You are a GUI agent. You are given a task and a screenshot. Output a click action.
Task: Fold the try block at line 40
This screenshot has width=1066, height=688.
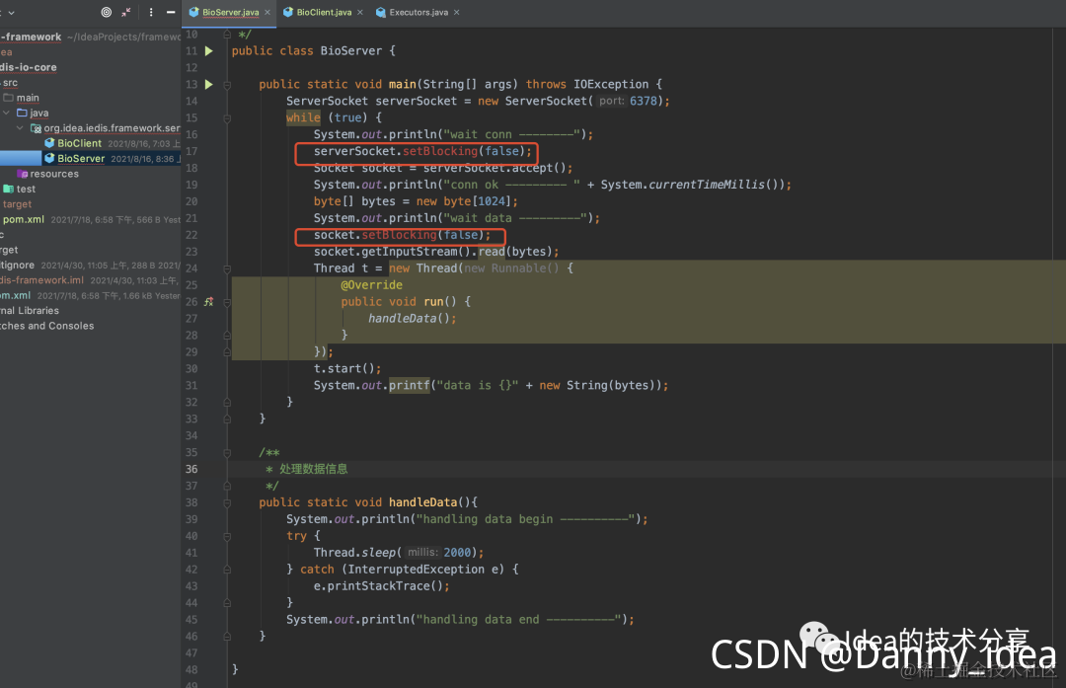tap(227, 536)
